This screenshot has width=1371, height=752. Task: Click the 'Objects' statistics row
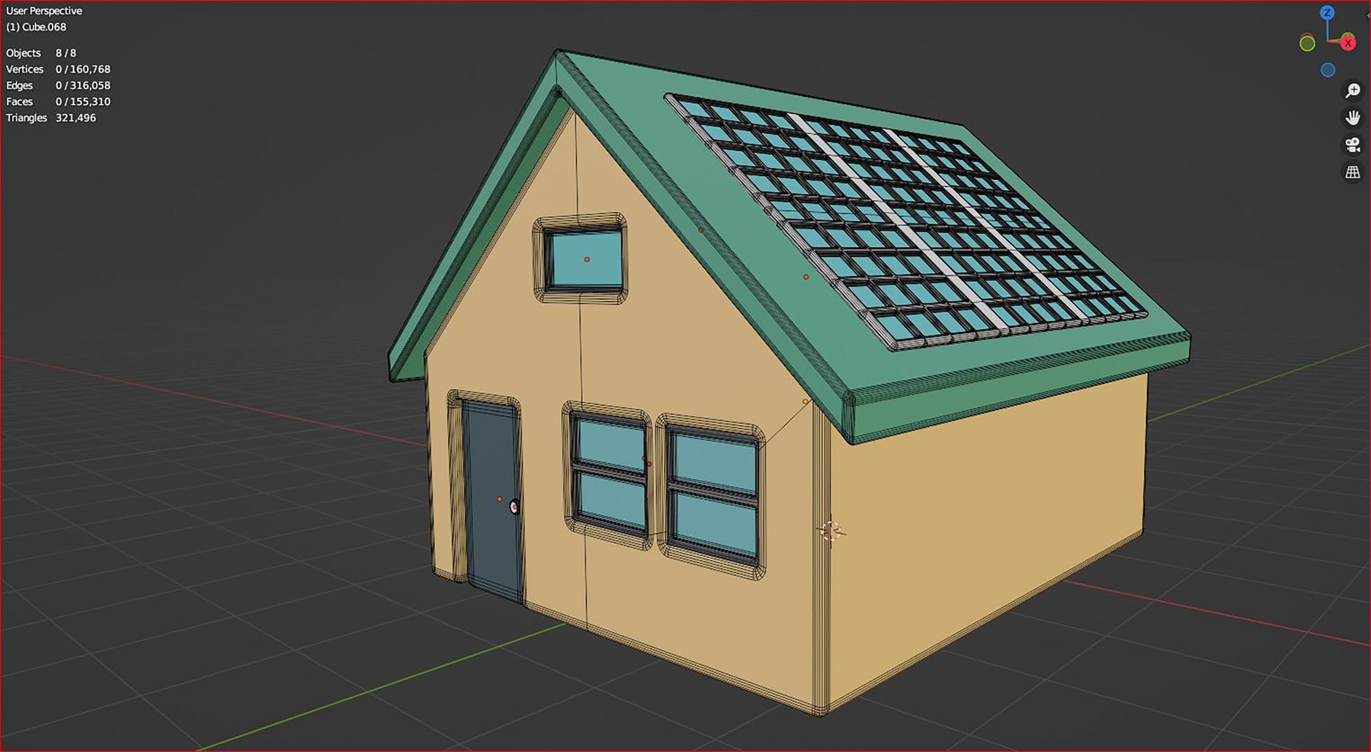click(41, 53)
